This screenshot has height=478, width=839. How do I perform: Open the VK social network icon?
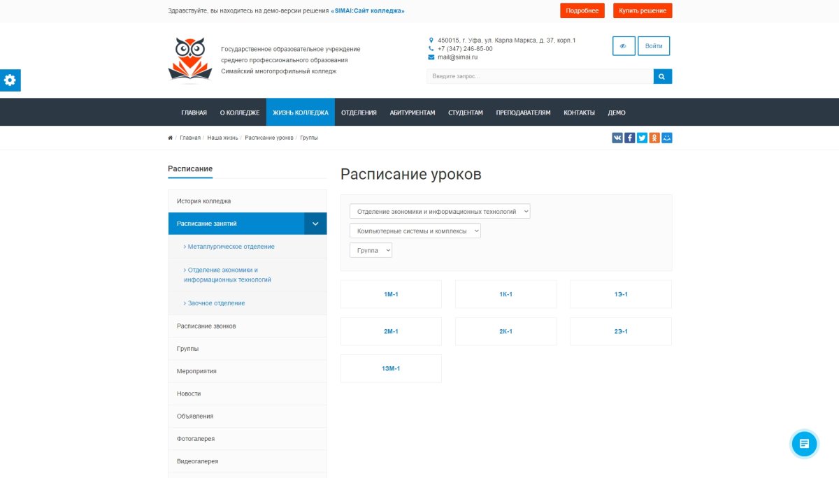tap(617, 137)
